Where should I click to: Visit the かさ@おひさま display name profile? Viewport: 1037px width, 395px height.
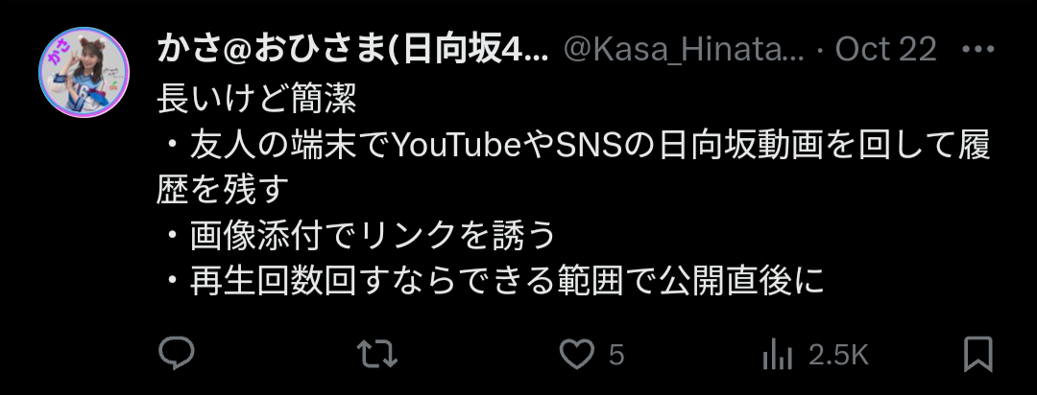pos(352,50)
